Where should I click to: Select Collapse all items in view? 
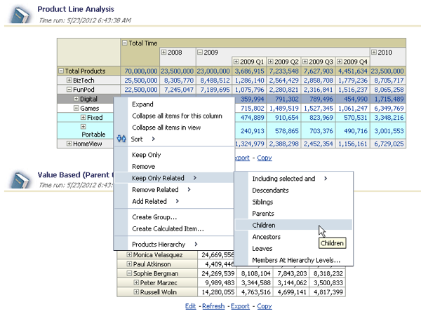(174, 128)
